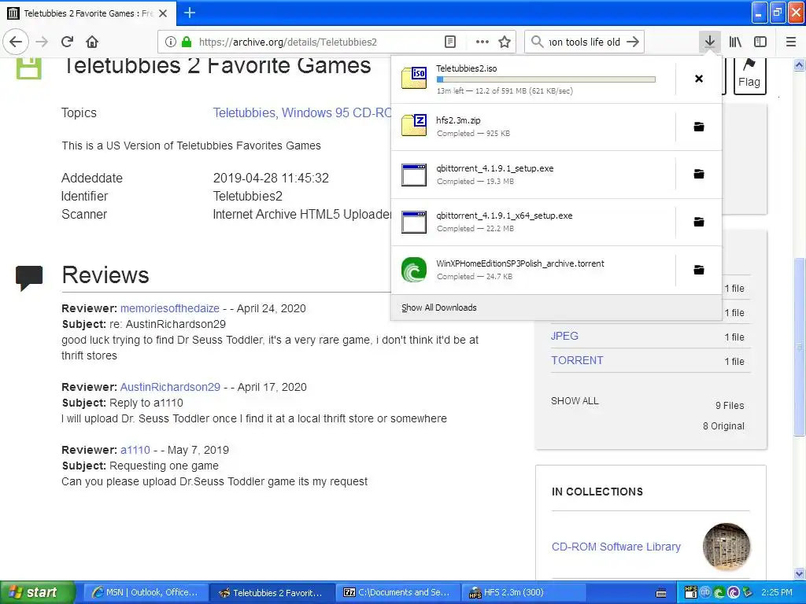Open the Library menu
Screen dimensions: 806x604
[735, 42]
